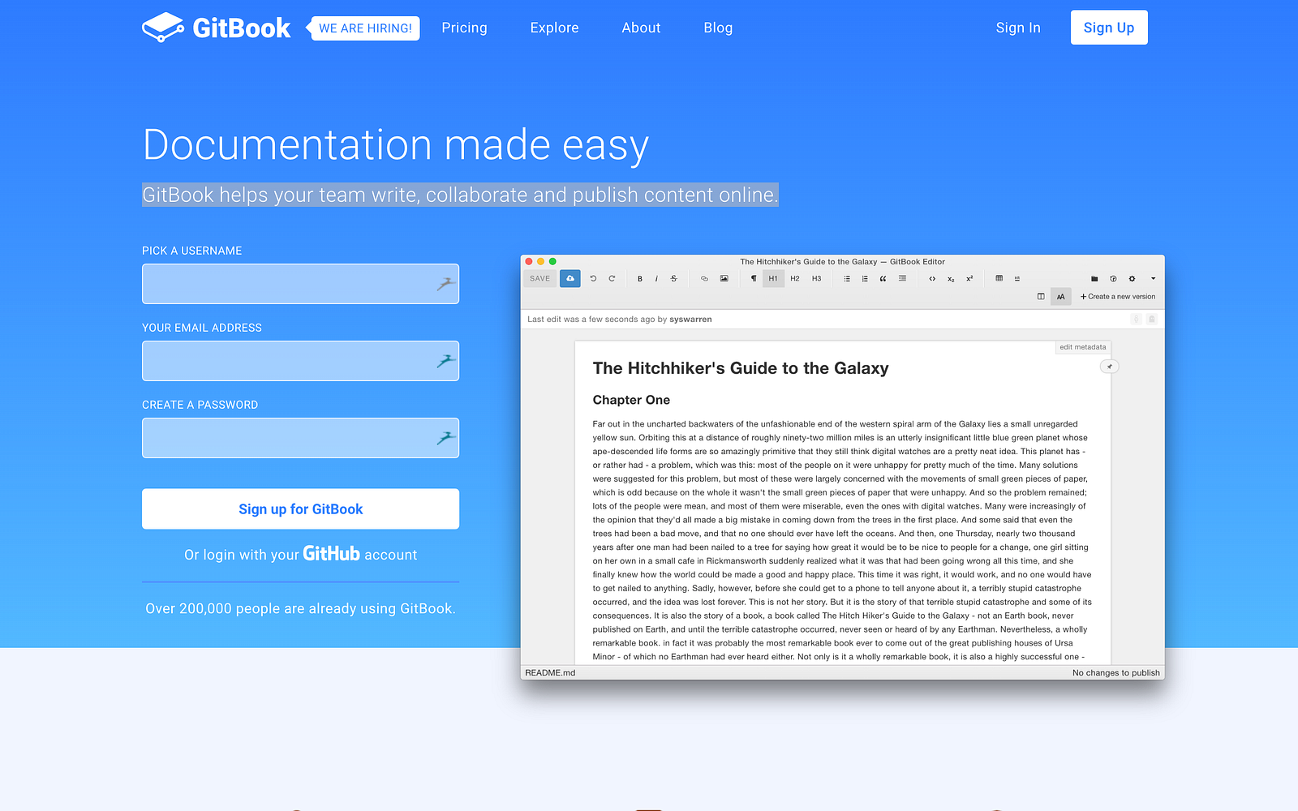Screen dimensions: 1298x811
Task: Click the SAVE button in the editor
Action: click(539, 279)
